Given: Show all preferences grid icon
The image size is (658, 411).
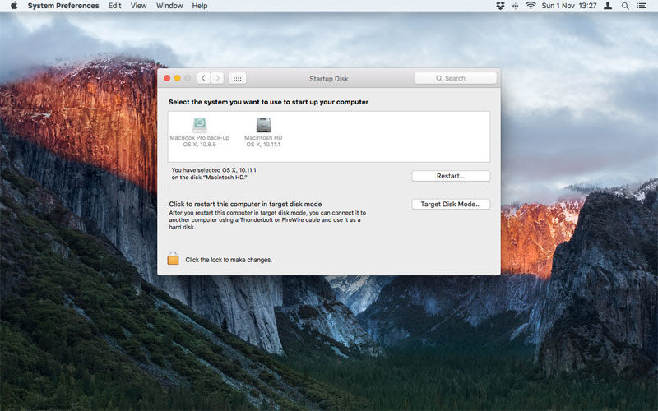Looking at the screenshot, I should (237, 78).
